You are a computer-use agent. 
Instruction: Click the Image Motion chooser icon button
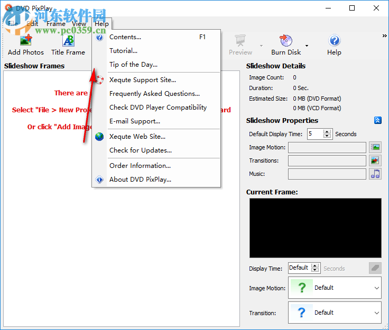375,147
